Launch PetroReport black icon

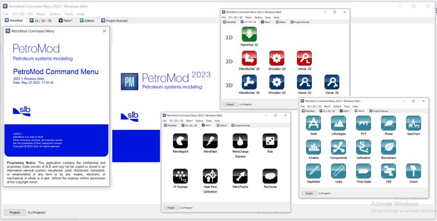[180, 141]
